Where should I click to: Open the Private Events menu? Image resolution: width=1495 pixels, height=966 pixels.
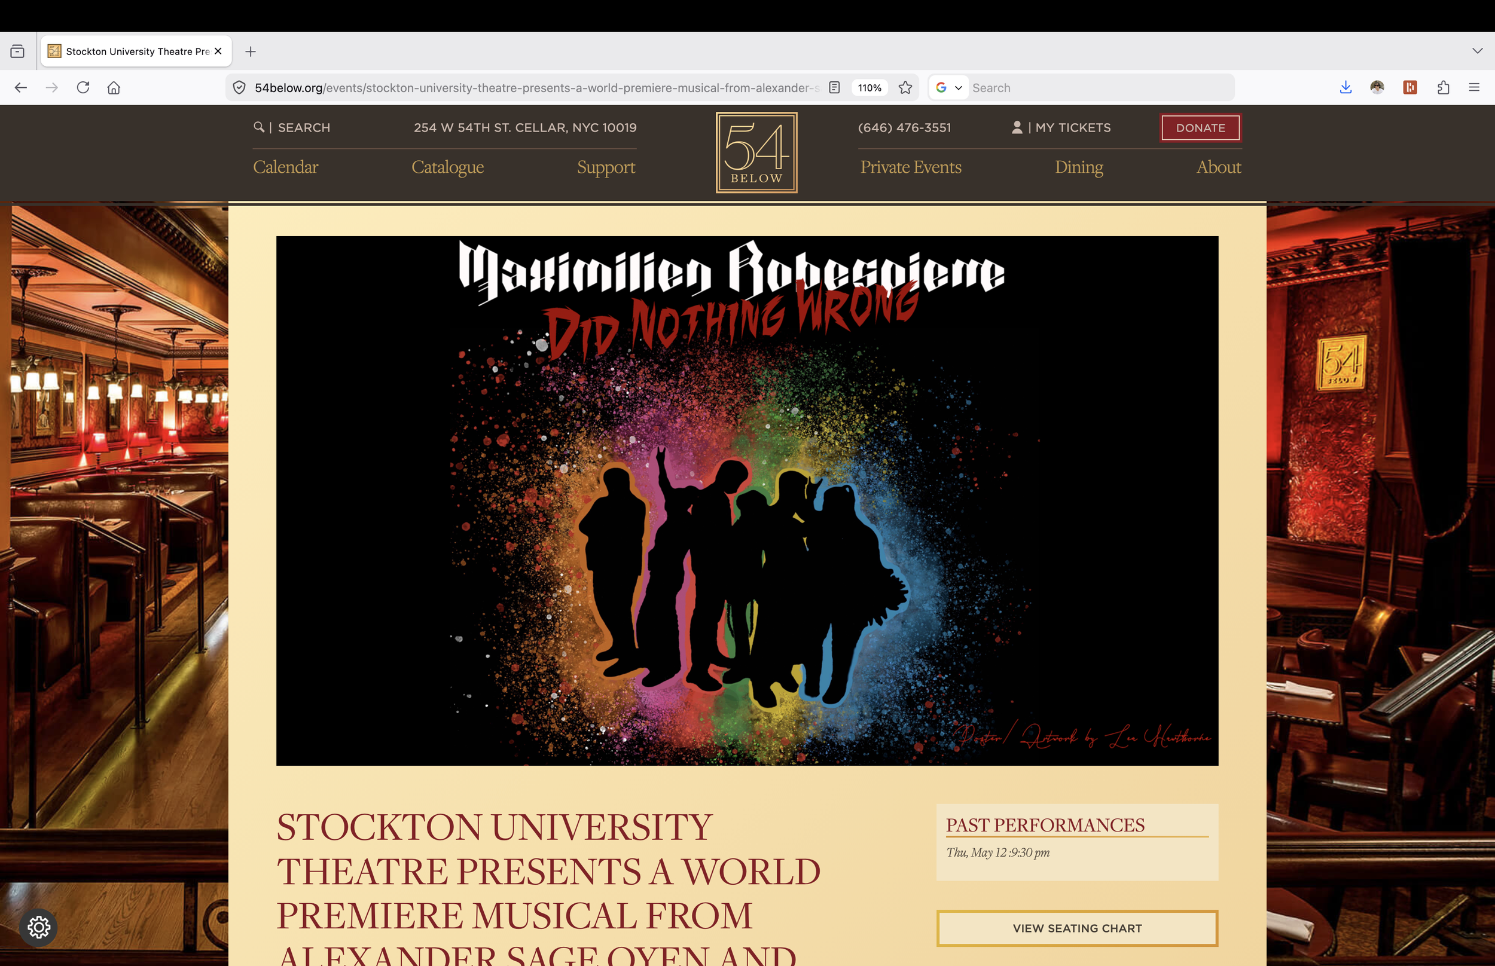(x=910, y=167)
